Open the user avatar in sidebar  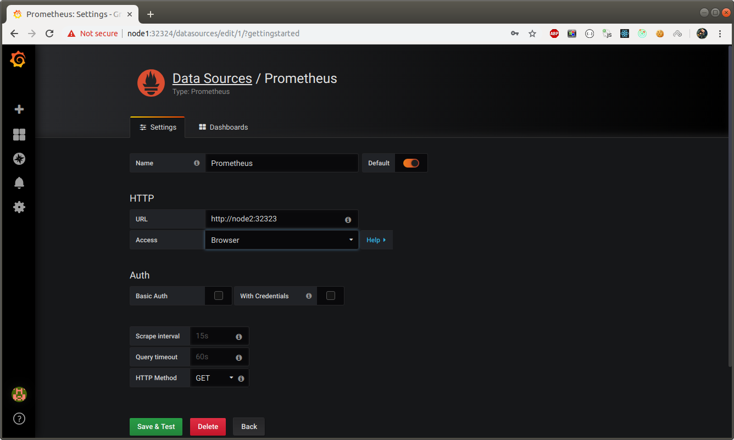point(19,394)
